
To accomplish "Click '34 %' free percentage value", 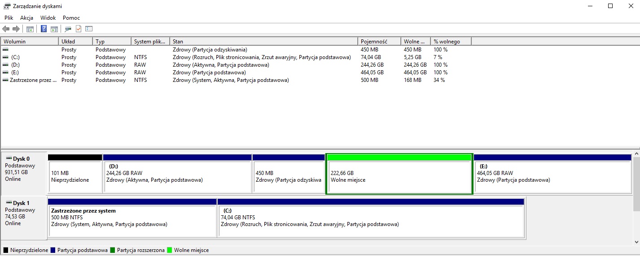I will (439, 80).
